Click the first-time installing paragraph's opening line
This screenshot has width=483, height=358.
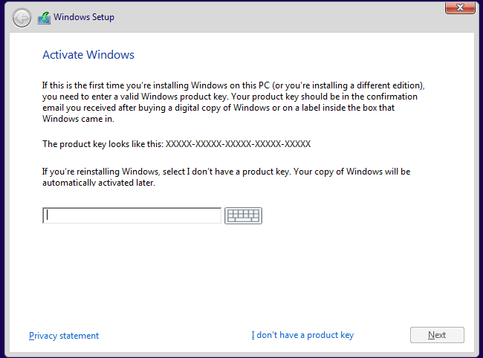point(149,86)
